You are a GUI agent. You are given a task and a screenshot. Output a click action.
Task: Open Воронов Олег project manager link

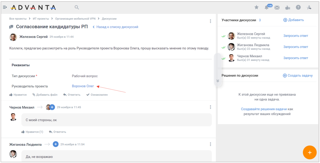(x=83, y=86)
